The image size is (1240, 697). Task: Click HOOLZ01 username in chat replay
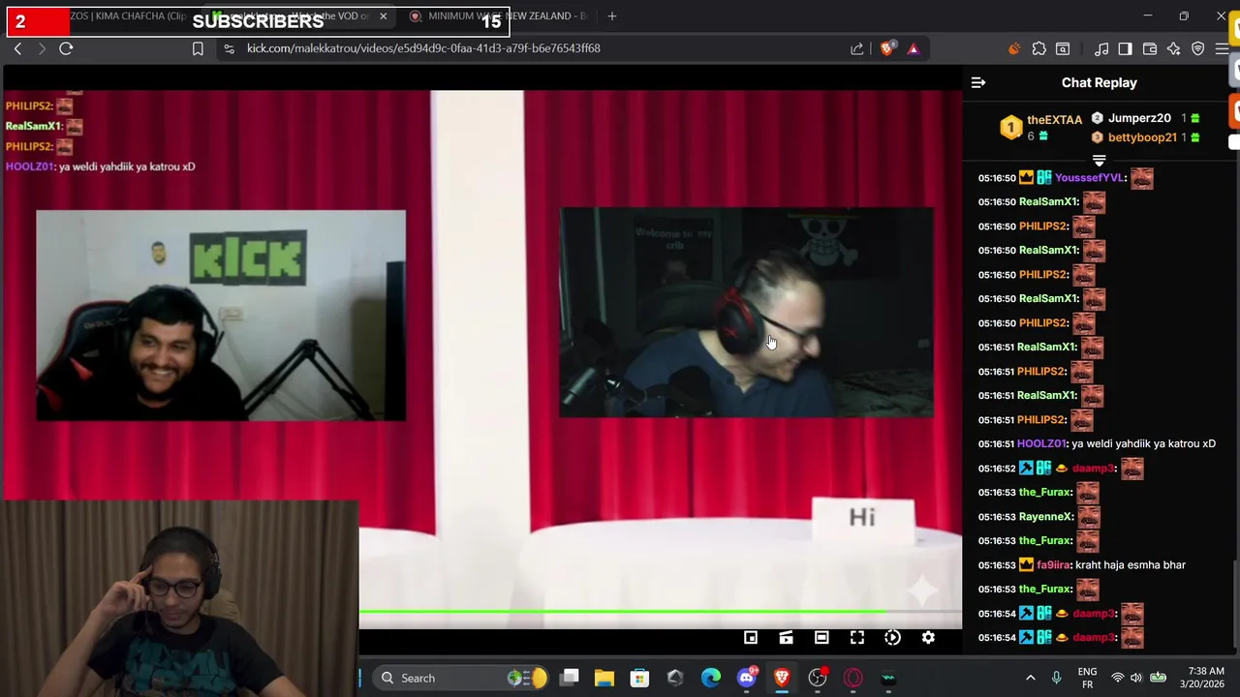(x=1041, y=444)
